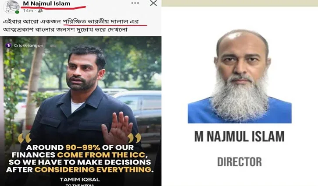Open the three-dots post options menu
318x186 pixels.
point(135,3)
